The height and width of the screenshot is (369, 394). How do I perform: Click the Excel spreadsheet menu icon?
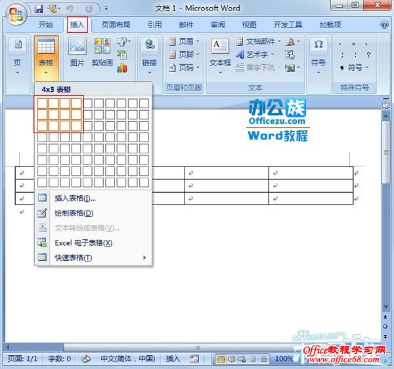click(42, 243)
